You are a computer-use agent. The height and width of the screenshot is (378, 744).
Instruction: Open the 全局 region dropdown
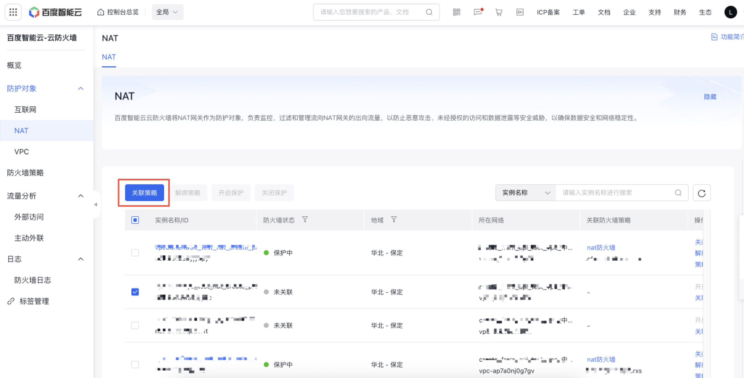pos(167,12)
